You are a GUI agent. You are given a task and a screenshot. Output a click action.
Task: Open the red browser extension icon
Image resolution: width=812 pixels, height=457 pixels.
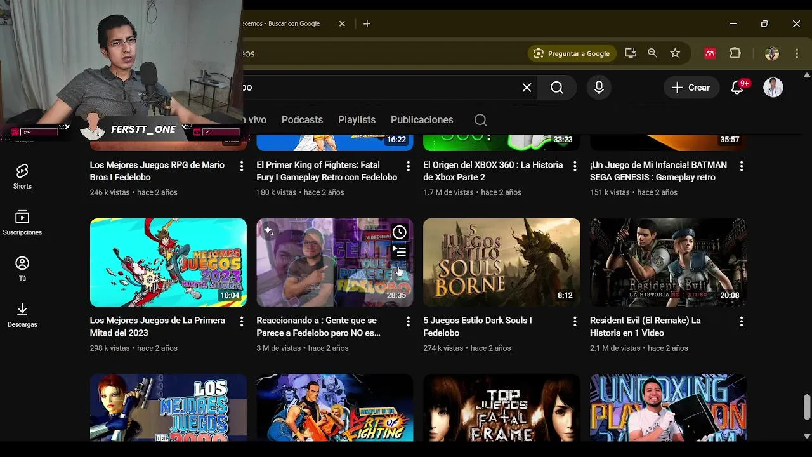coord(710,53)
